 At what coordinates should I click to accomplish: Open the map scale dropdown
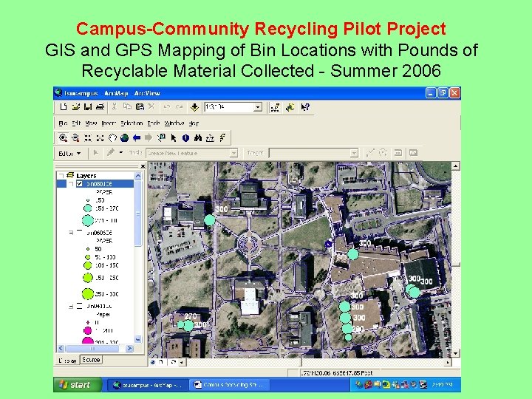(x=258, y=107)
